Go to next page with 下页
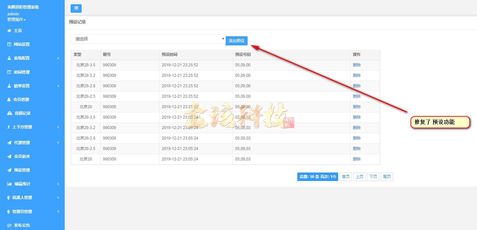The width and height of the screenshot is (477, 230). 372,177
